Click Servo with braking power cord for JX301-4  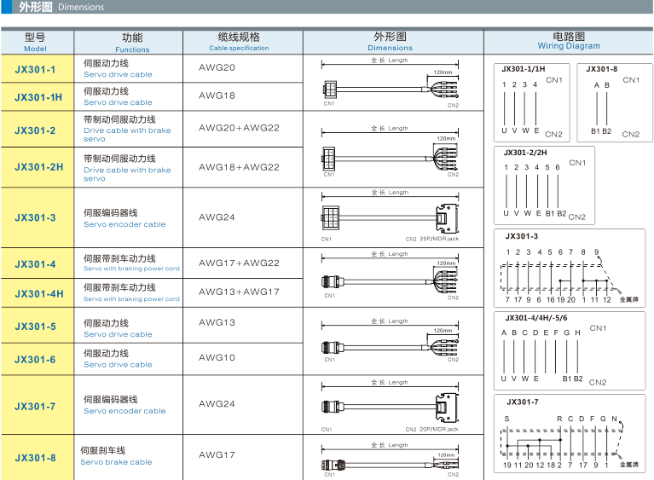[131, 269]
